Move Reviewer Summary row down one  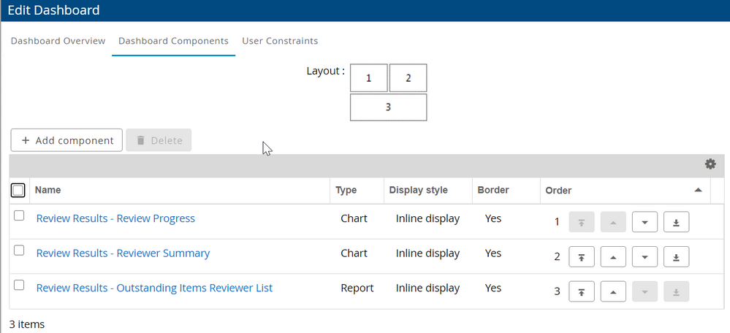click(x=645, y=257)
